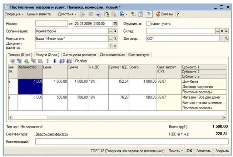Open the Счета учета расчетов tab

[x=79, y=55]
